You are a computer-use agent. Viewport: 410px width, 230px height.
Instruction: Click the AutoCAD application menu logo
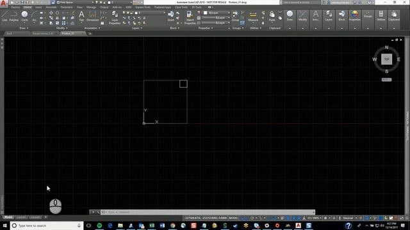coord(3,3)
